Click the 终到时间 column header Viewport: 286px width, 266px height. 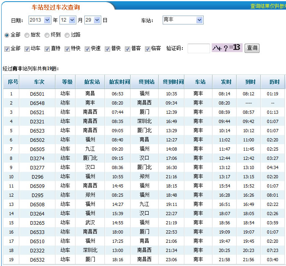[172, 82]
